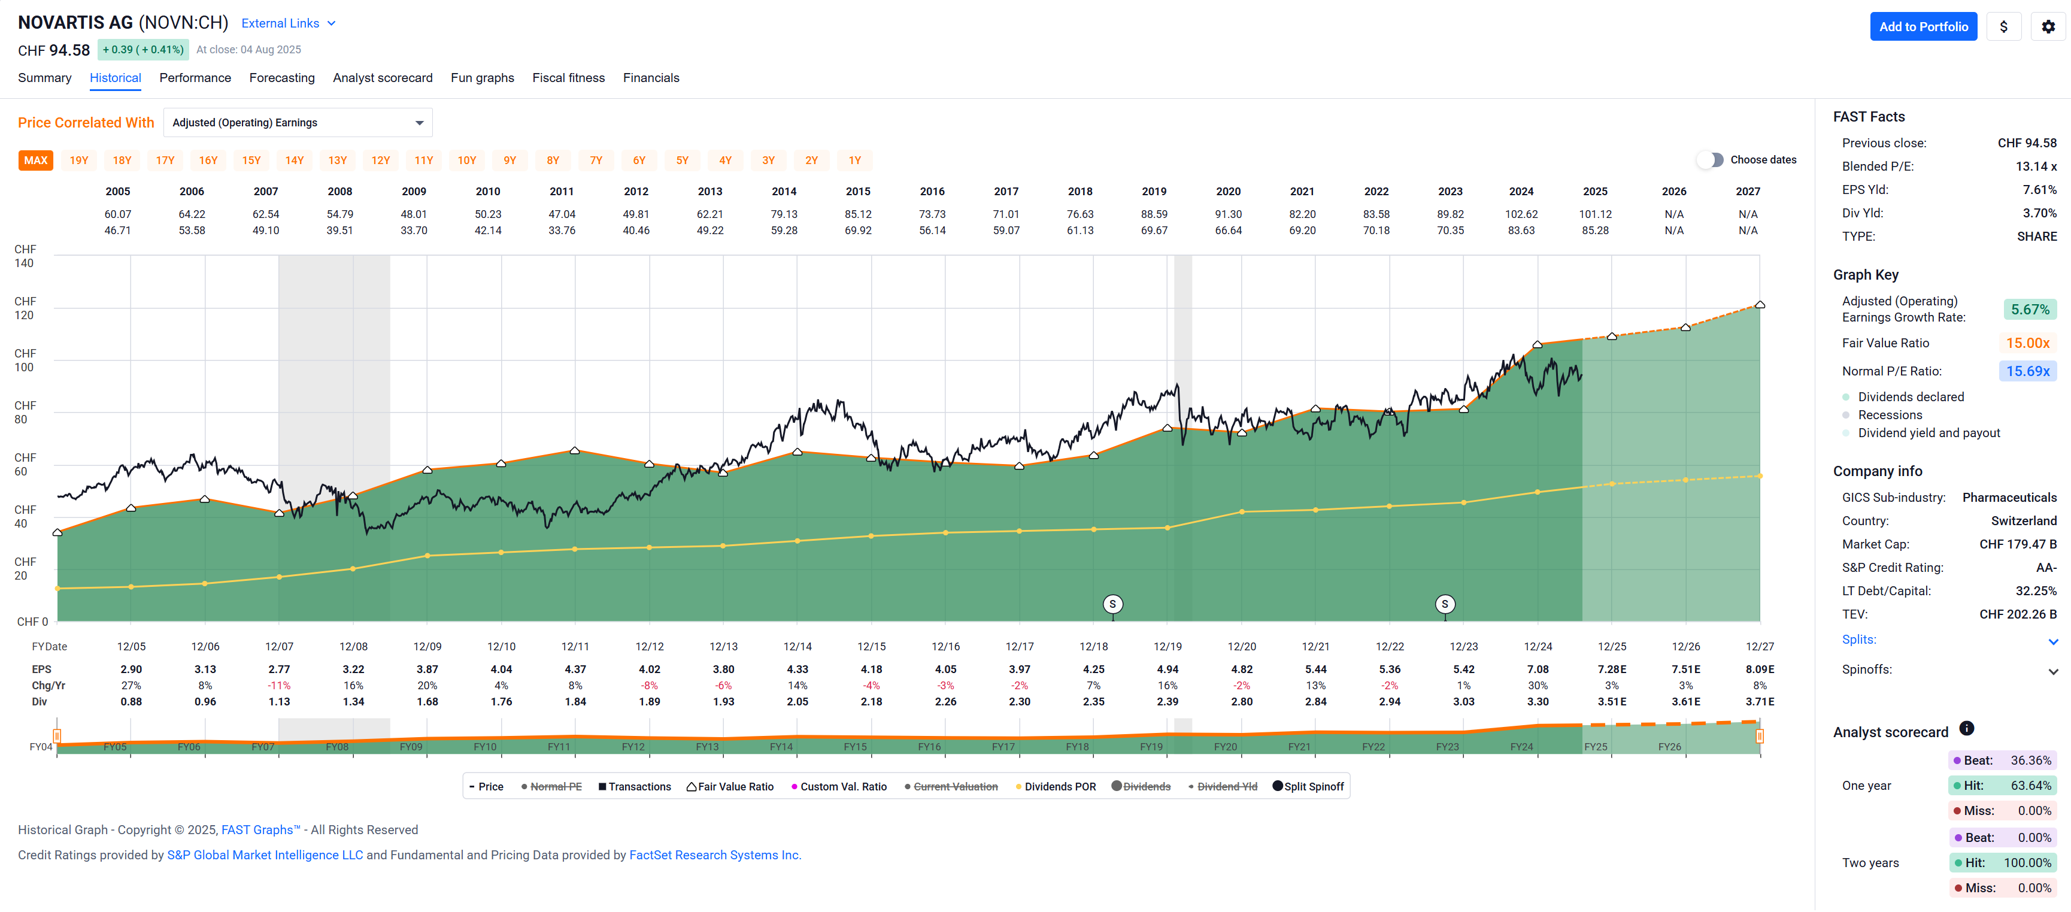Click the earnings growth rate 5.67% swatch

(2029, 310)
